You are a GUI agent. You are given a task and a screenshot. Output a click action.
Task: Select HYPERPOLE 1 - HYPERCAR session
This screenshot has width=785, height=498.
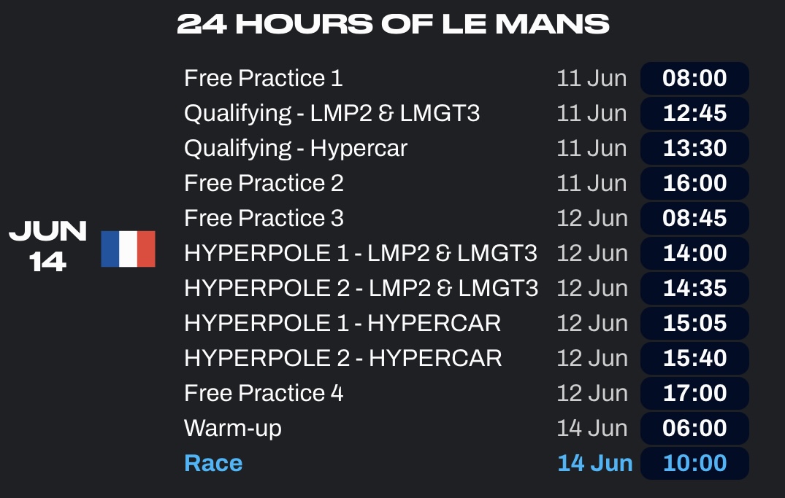342,323
